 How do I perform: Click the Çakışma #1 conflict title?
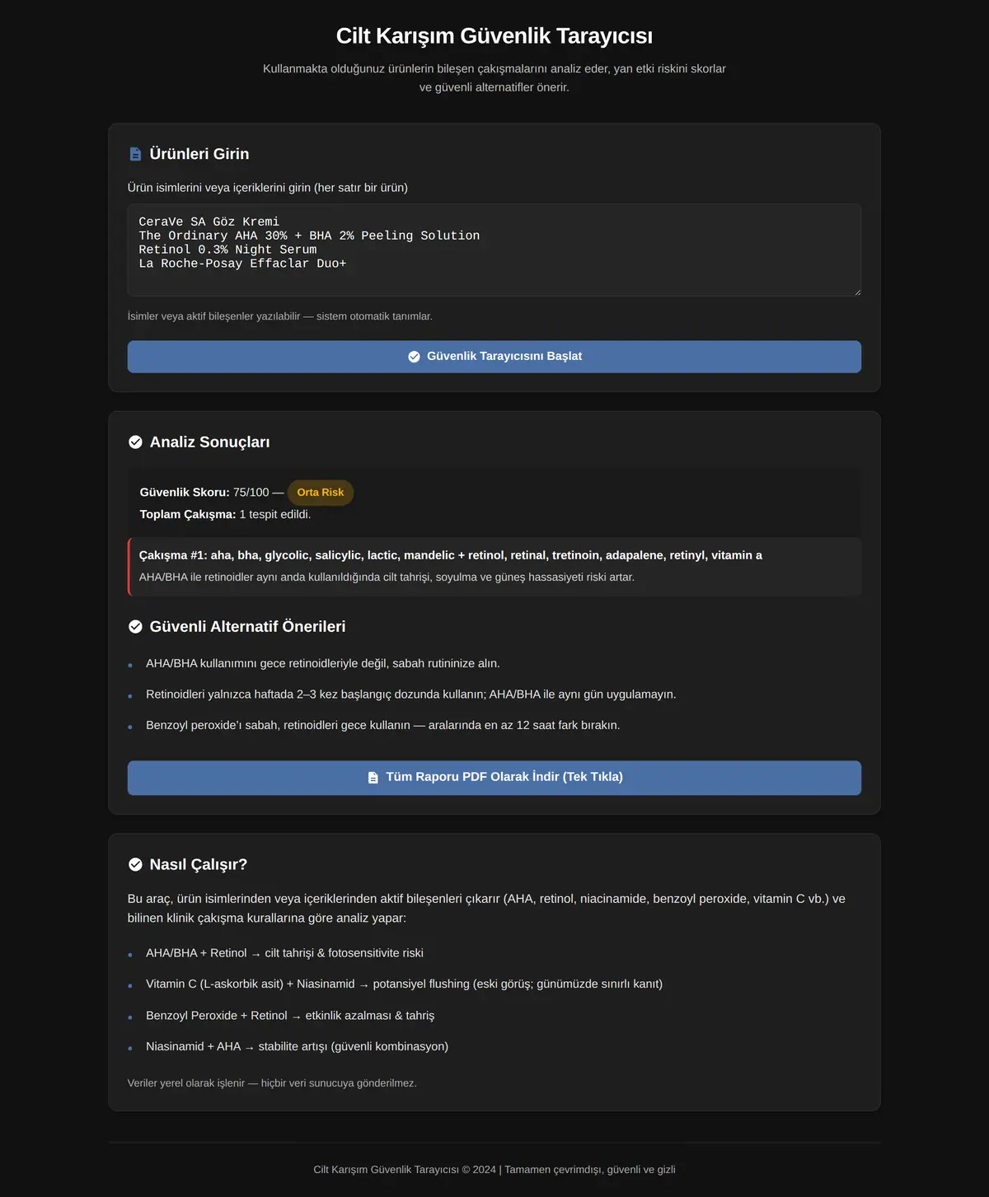451,555
